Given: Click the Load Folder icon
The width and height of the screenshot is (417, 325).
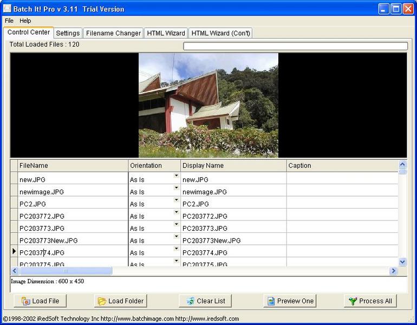Looking at the screenshot, I should [x=102, y=301].
